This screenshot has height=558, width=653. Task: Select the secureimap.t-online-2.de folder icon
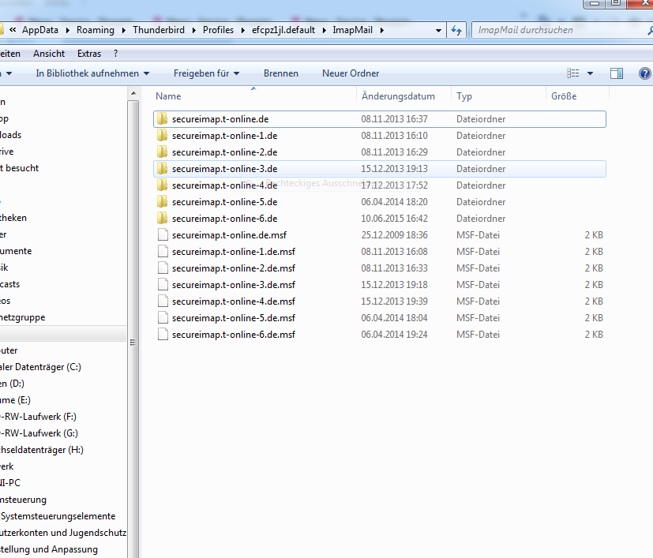tap(163, 152)
